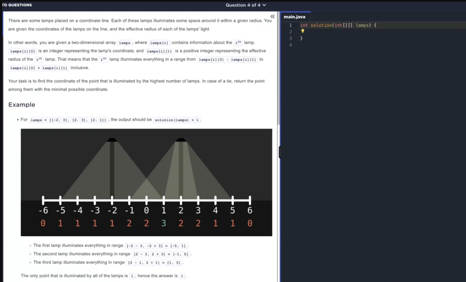Image resolution: width=466 pixels, height=282 pixels.
Task: Click line number 4 in the editor gutter
Action: pos(291,45)
